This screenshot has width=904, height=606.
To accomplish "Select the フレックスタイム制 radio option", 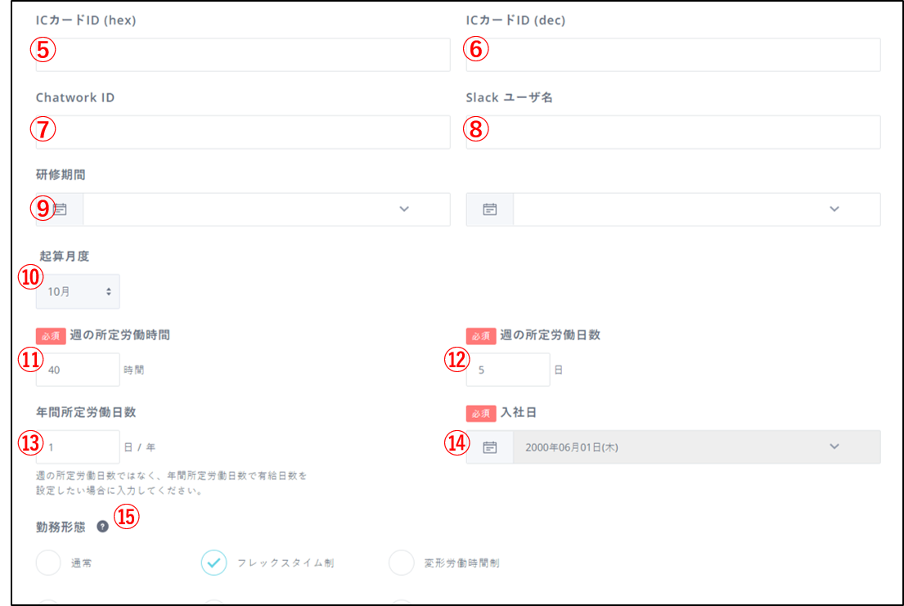I will tap(214, 563).
